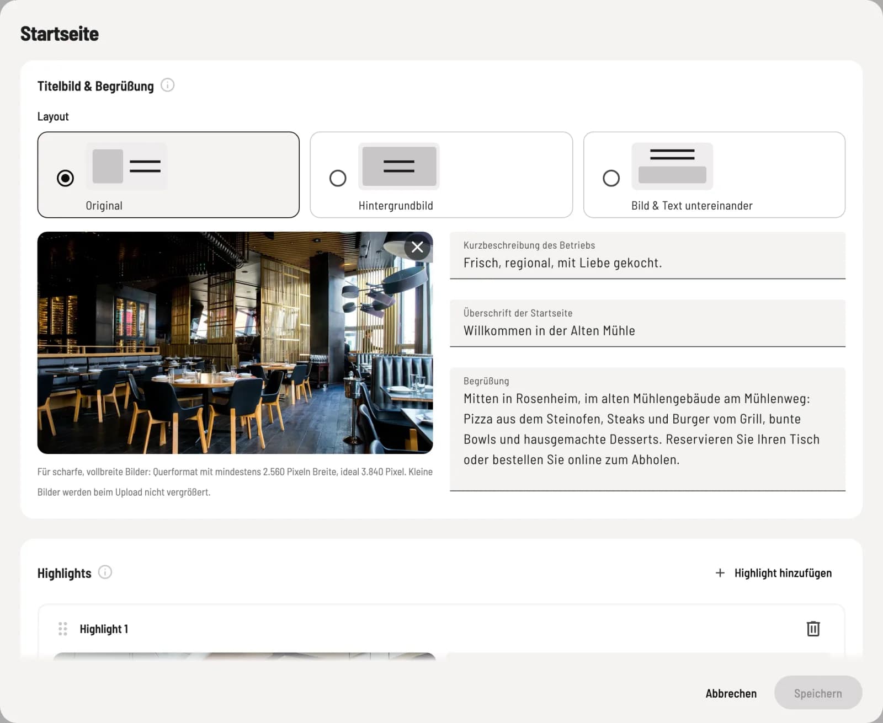
Task: Grab the drag handle of Highlight 1
Action: pos(63,629)
